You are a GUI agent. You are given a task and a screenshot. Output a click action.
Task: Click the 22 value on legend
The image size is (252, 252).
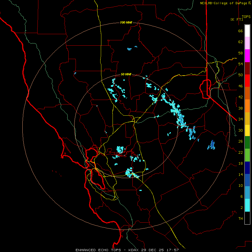tap(241, 152)
